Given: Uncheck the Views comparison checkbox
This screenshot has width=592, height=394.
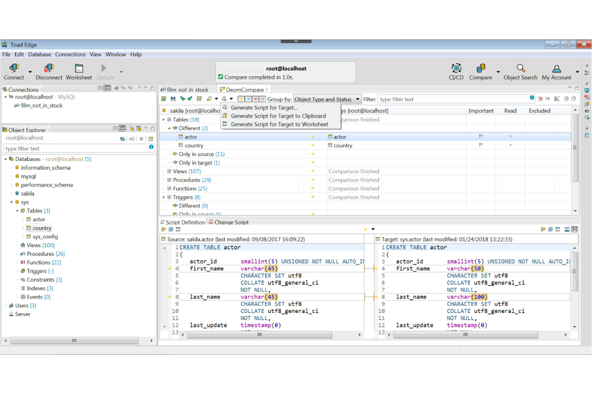Looking at the screenshot, I should (x=169, y=171).
